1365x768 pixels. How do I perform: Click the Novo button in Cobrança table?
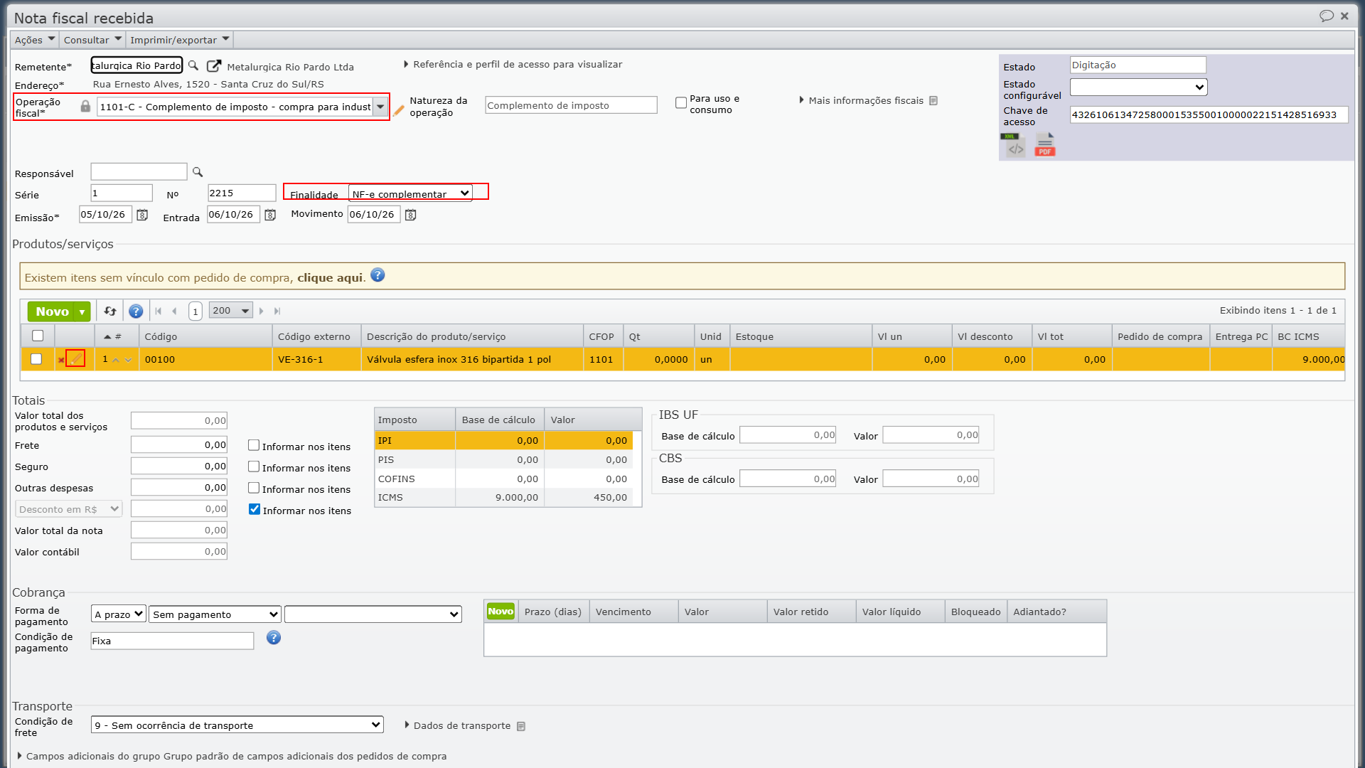[x=500, y=612]
